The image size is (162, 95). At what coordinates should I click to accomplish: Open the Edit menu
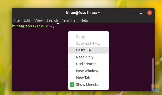coord(27,20)
